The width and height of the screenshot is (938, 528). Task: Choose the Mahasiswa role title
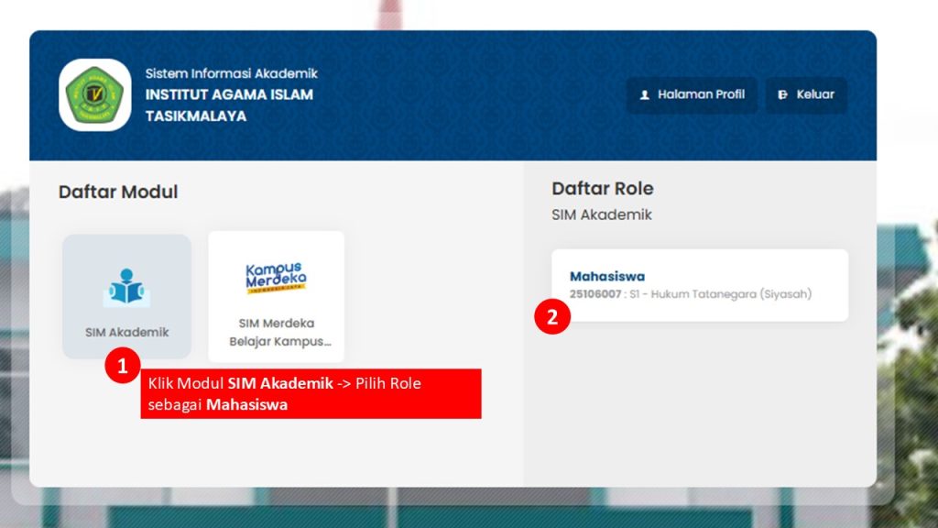[x=607, y=276]
